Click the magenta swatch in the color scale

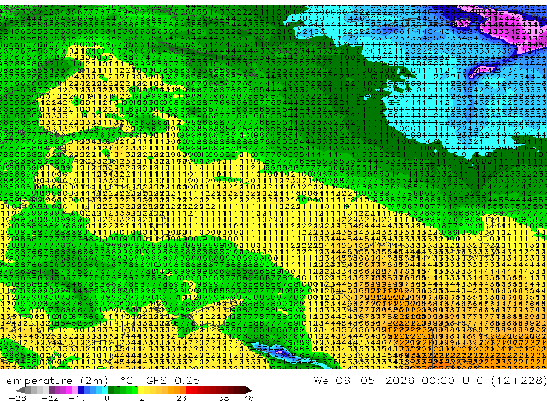coord(69,391)
